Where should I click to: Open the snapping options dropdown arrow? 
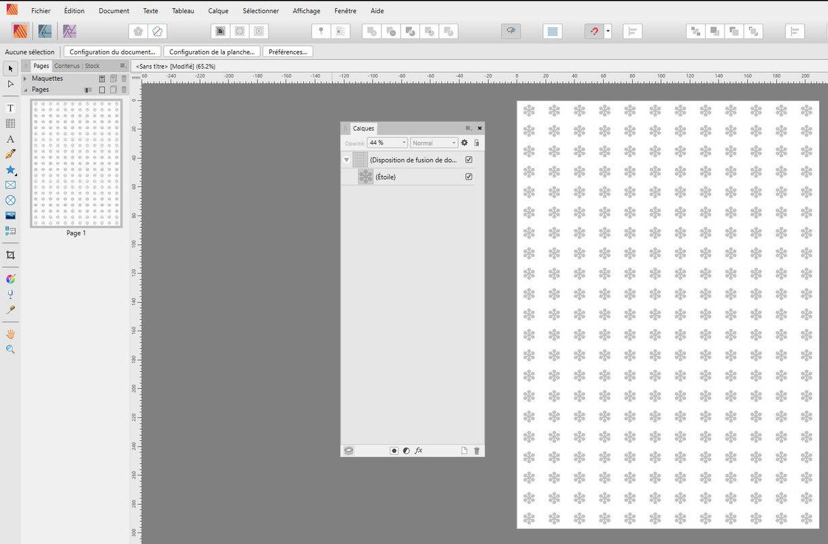(608, 31)
